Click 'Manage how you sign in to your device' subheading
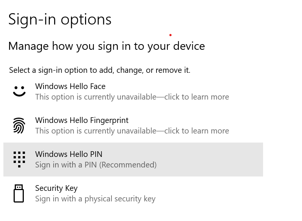The height and width of the screenshot is (221, 302). tap(106, 46)
